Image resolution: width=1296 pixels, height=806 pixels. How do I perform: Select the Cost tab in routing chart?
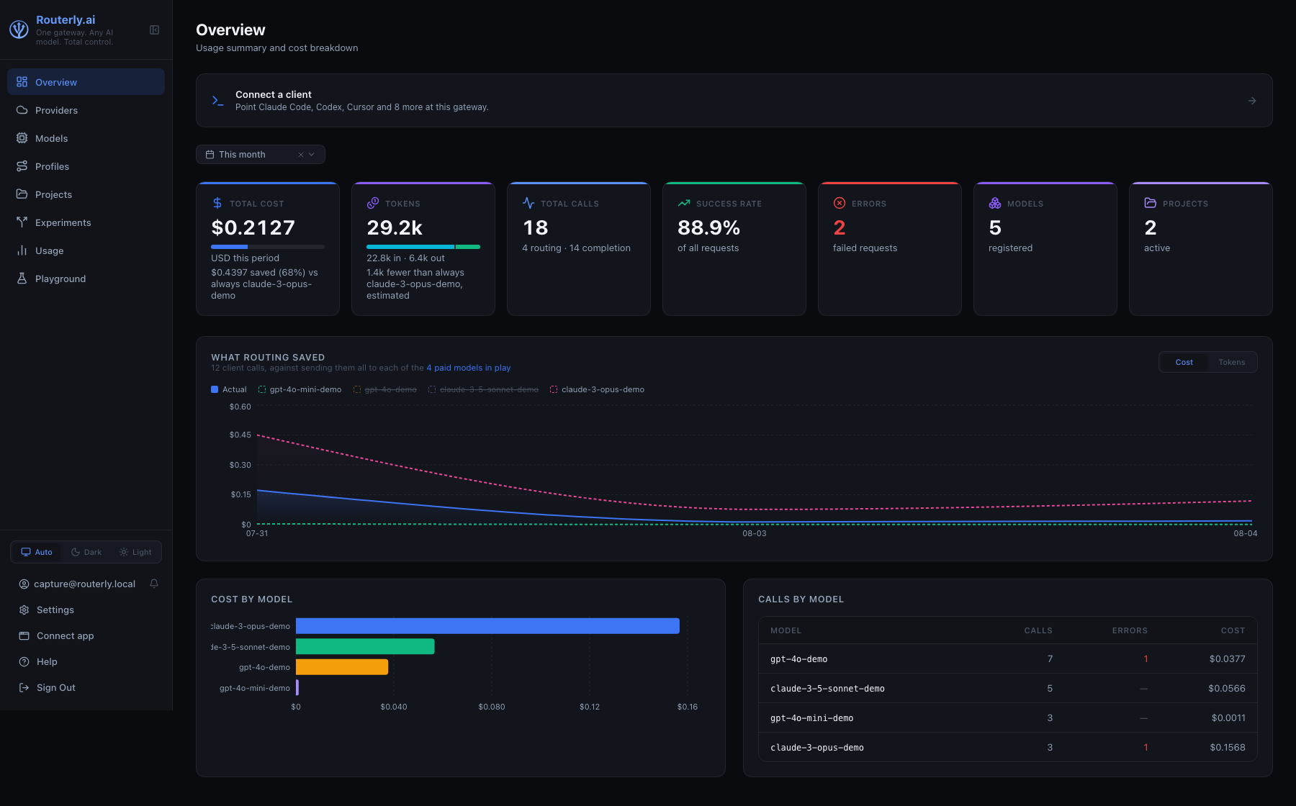click(x=1184, y=362)
